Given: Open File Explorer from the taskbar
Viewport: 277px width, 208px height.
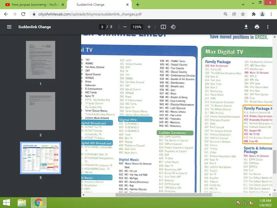Looking at the screenshot, I should [22, 203].
